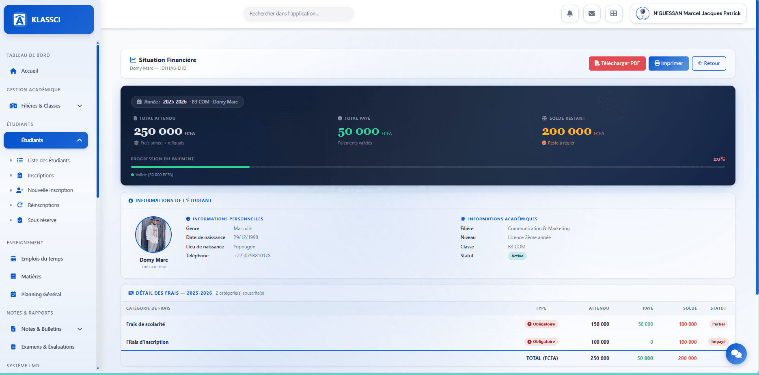
Task: Select Nouvelle Inscription in sidebar
Action: point(50,190)
